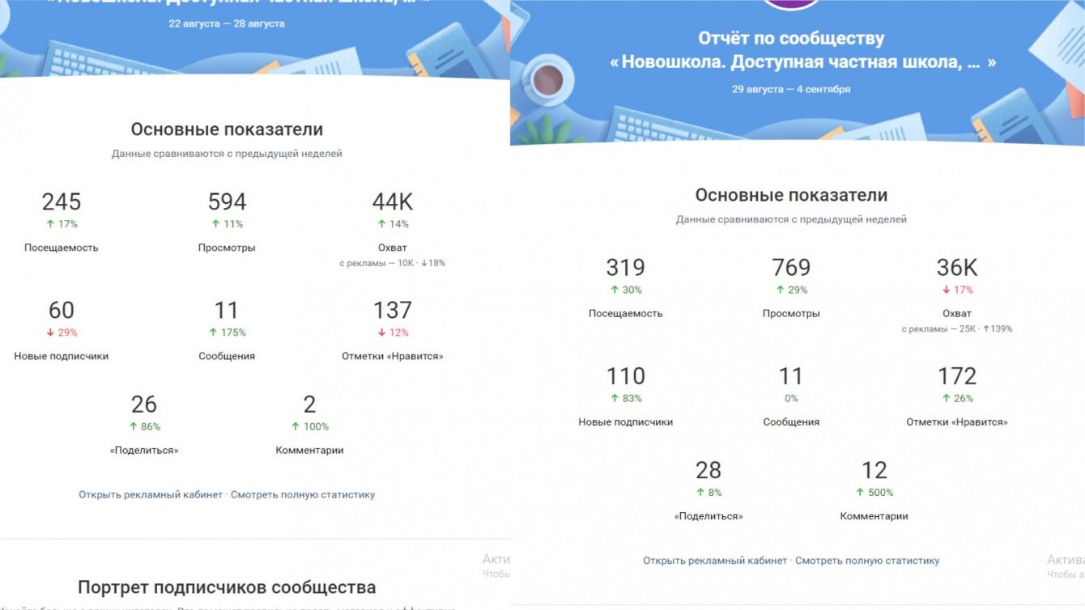Click the "44K" reach value

point(393,201)
